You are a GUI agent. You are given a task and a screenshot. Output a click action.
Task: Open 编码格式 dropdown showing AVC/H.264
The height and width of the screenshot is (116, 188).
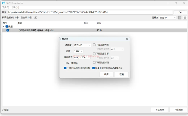(82, 57)
